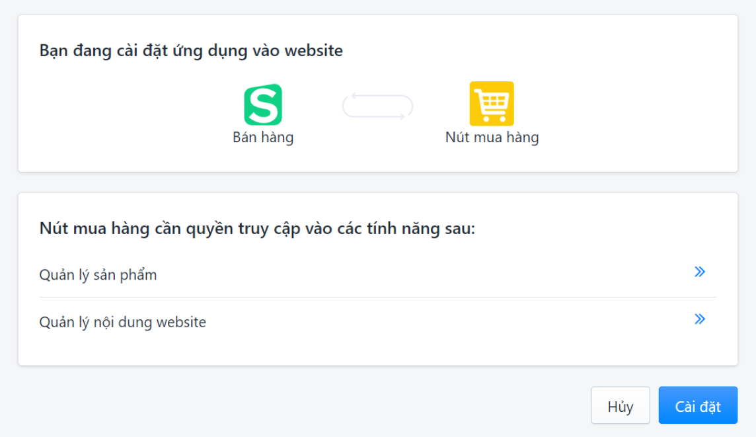
Task: Click the white S letter on the green tile
Action: [262, 103]
